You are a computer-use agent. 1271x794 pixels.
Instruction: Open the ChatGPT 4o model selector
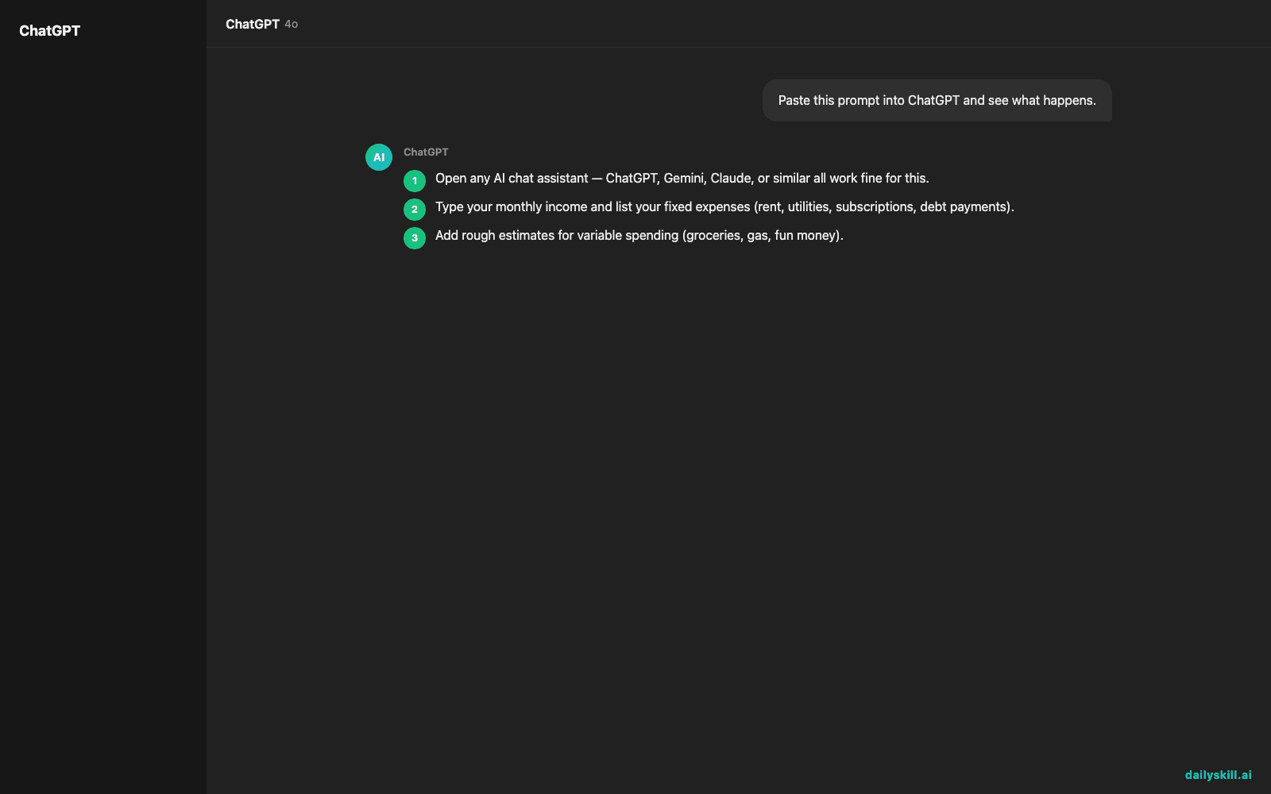pyautogui.click(x=261, y=24)
